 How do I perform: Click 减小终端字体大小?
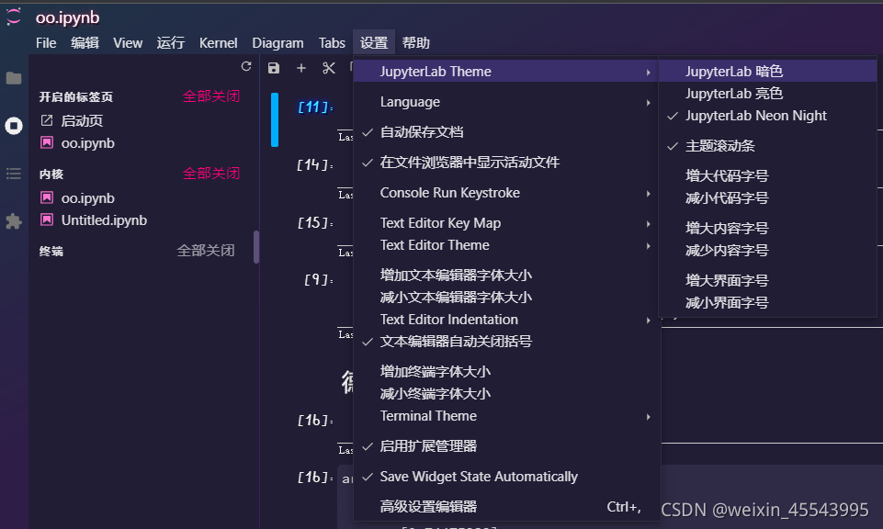(507, 394)
